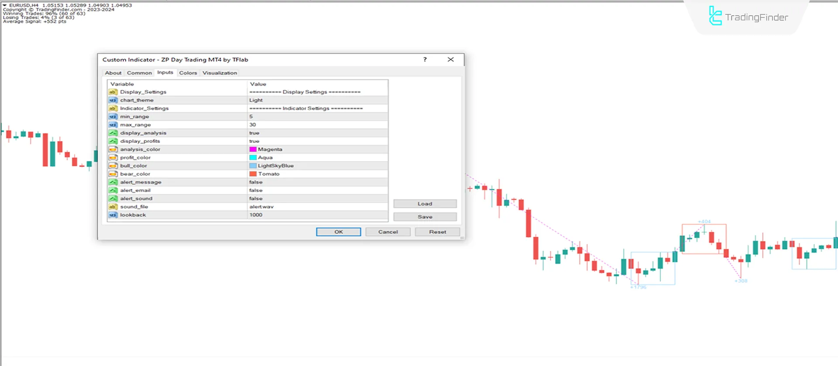Image resolution: width=838 pixels, height=366 pixels.
Task: Click the TradingFinder logo icon
Action: click(715, 16)
